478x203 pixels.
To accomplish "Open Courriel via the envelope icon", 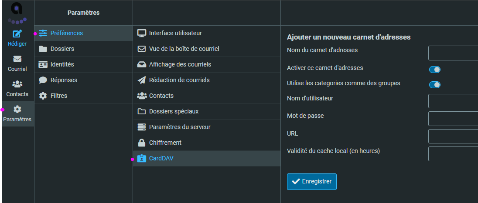I will point(17,59).
